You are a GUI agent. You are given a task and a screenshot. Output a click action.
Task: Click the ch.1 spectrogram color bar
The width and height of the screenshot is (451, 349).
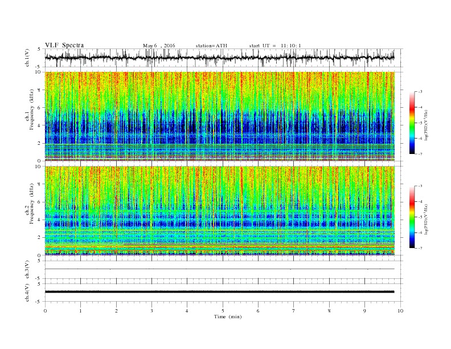tap(412, 123)
